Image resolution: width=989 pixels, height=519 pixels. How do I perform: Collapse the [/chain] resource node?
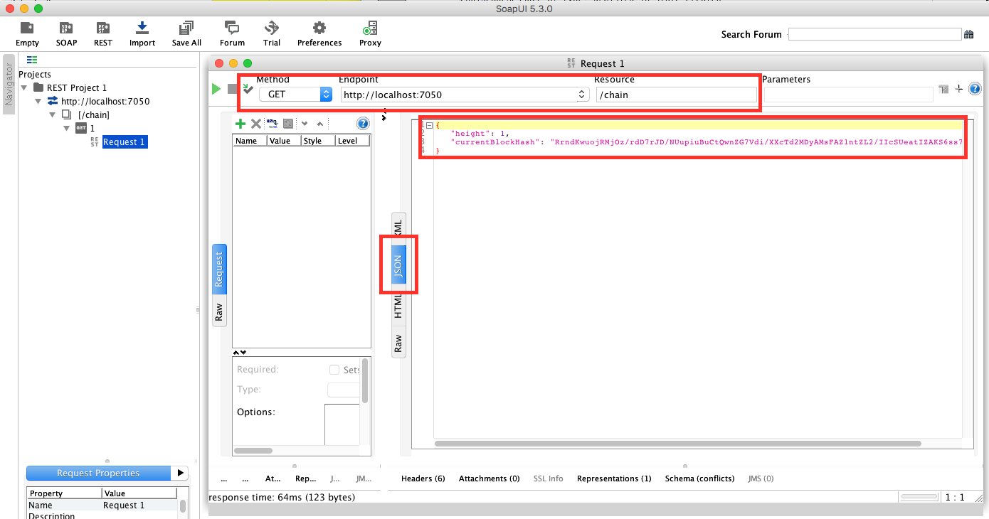coord(53,114)
